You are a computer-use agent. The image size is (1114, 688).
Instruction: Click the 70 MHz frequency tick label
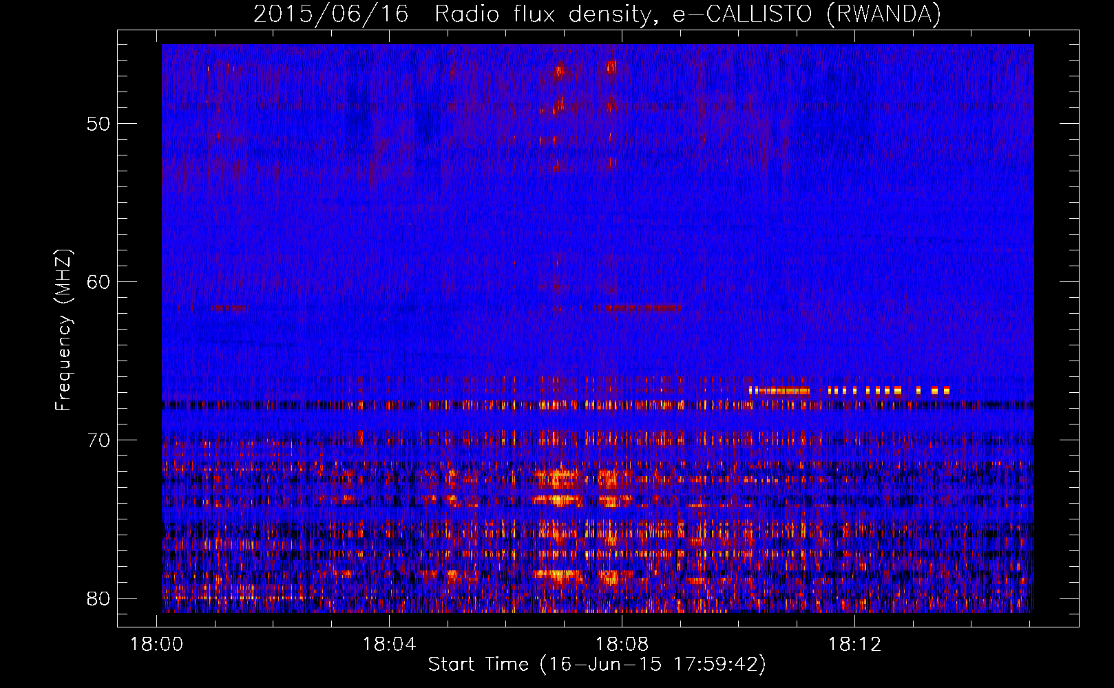[99, 440]
